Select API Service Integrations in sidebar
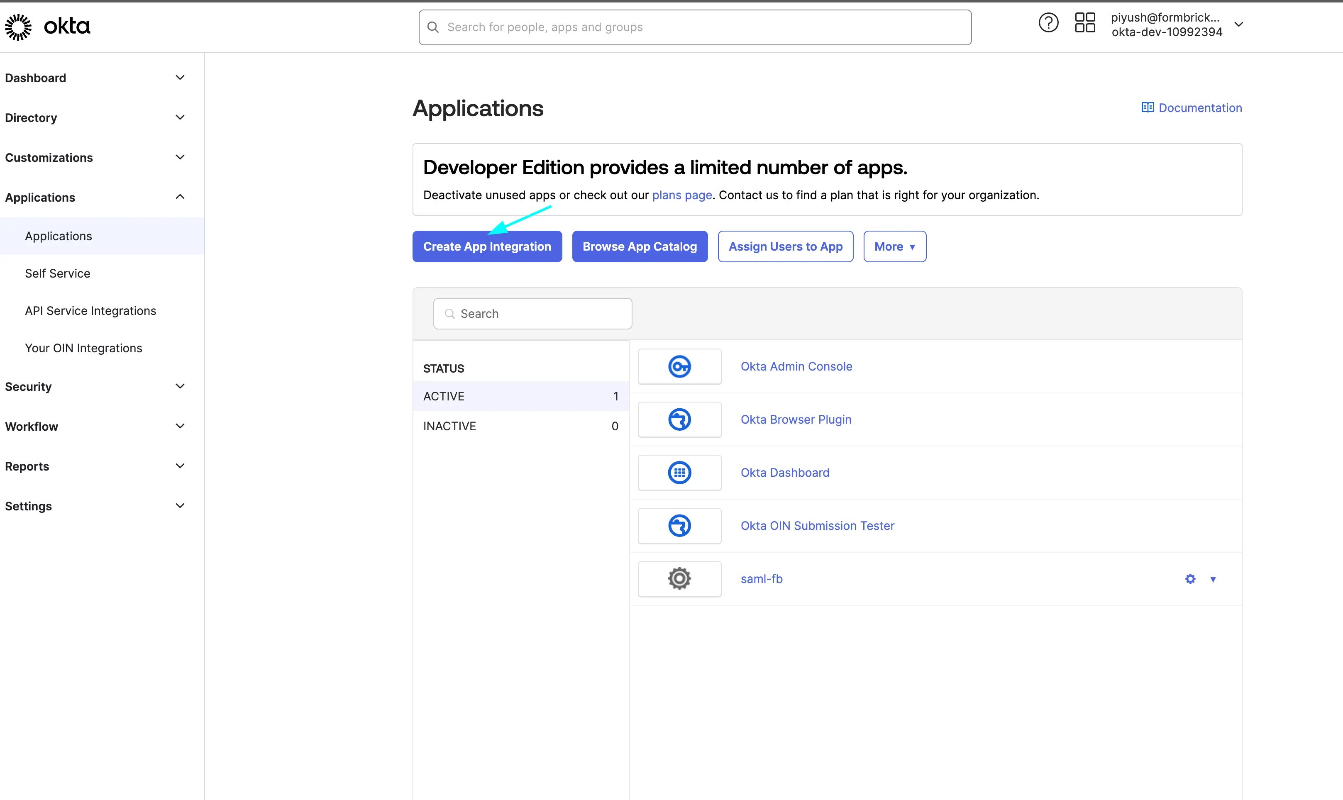The height and width of the screenshot is (800, 1343). pos(90,310)
